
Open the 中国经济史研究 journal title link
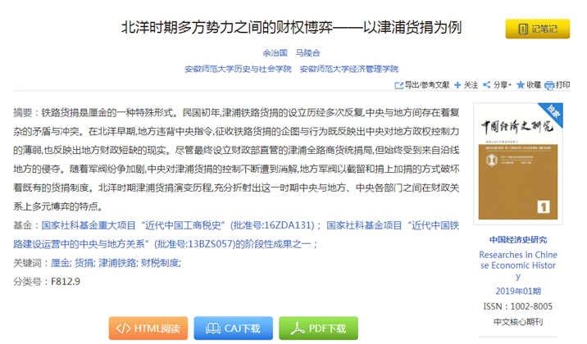click(x=517, y=240)
